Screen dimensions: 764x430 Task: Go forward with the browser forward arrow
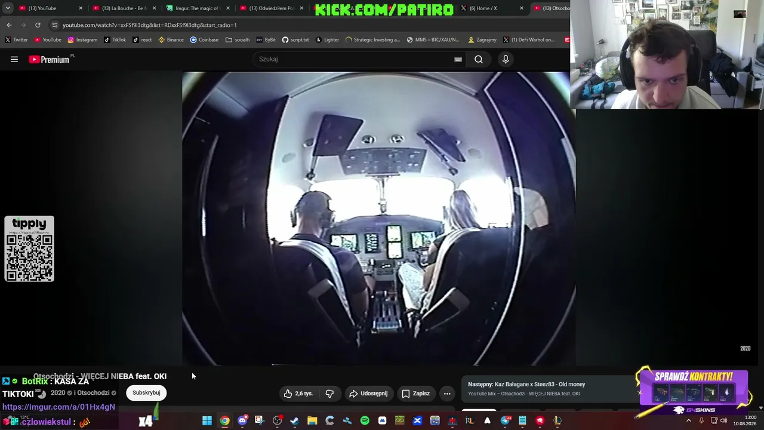[x=23, y=25]
